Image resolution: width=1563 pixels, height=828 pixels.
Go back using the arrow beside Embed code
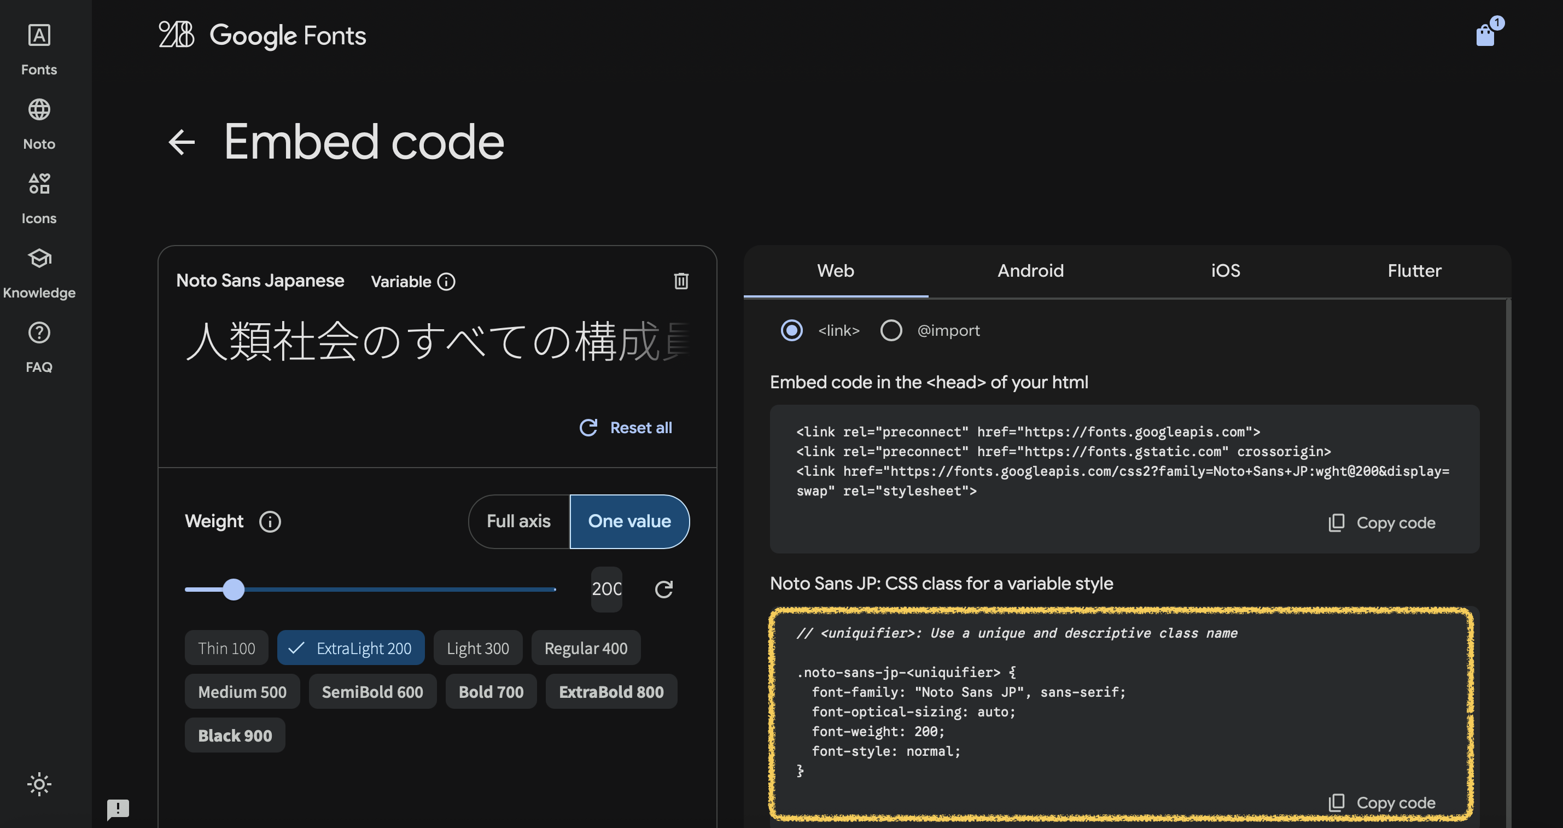pyautogui.click(x=182, y=143)
